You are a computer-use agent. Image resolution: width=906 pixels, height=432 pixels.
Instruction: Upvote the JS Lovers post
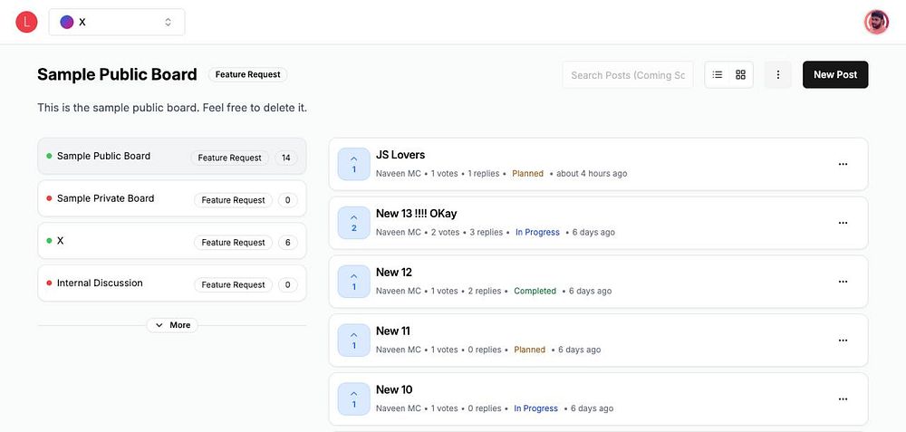pos(353,164)
